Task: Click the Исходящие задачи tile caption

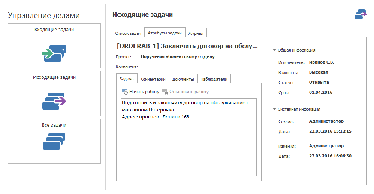Action: tap(54, 77)
